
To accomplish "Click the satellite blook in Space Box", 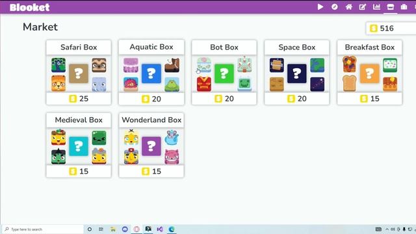I will (x=277, y=65).
